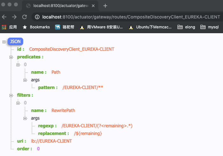Open the 用VMware 8安装U... bookmark
Screen dimensions: 223x156
click(101, 27)
